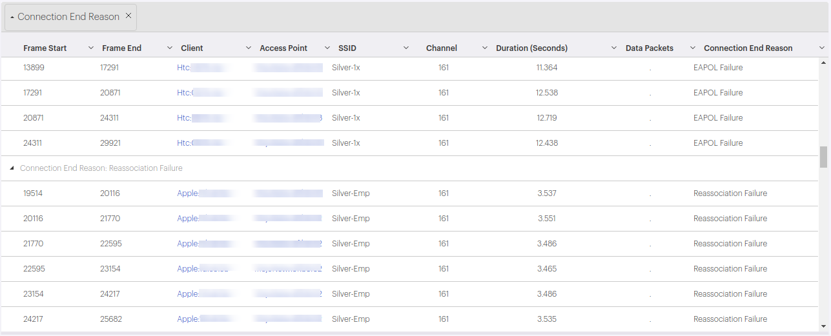Click the scrollbar up arrow
The width and height of the screenshot is (831, 336).
tap(823, 63)
